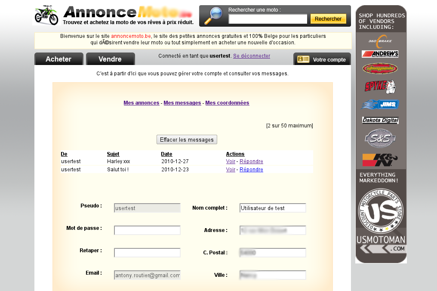The width and height of the screenshot is (437, 291).
Task: Open the Andrews vendor logo
Action: click(380, 54)
